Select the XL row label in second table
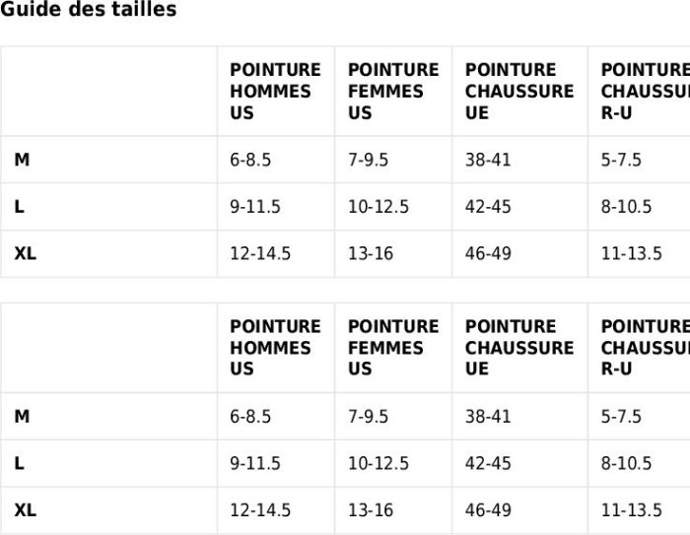Image resolution: width=690 pixels, height=535 pixels. (26, 510)
